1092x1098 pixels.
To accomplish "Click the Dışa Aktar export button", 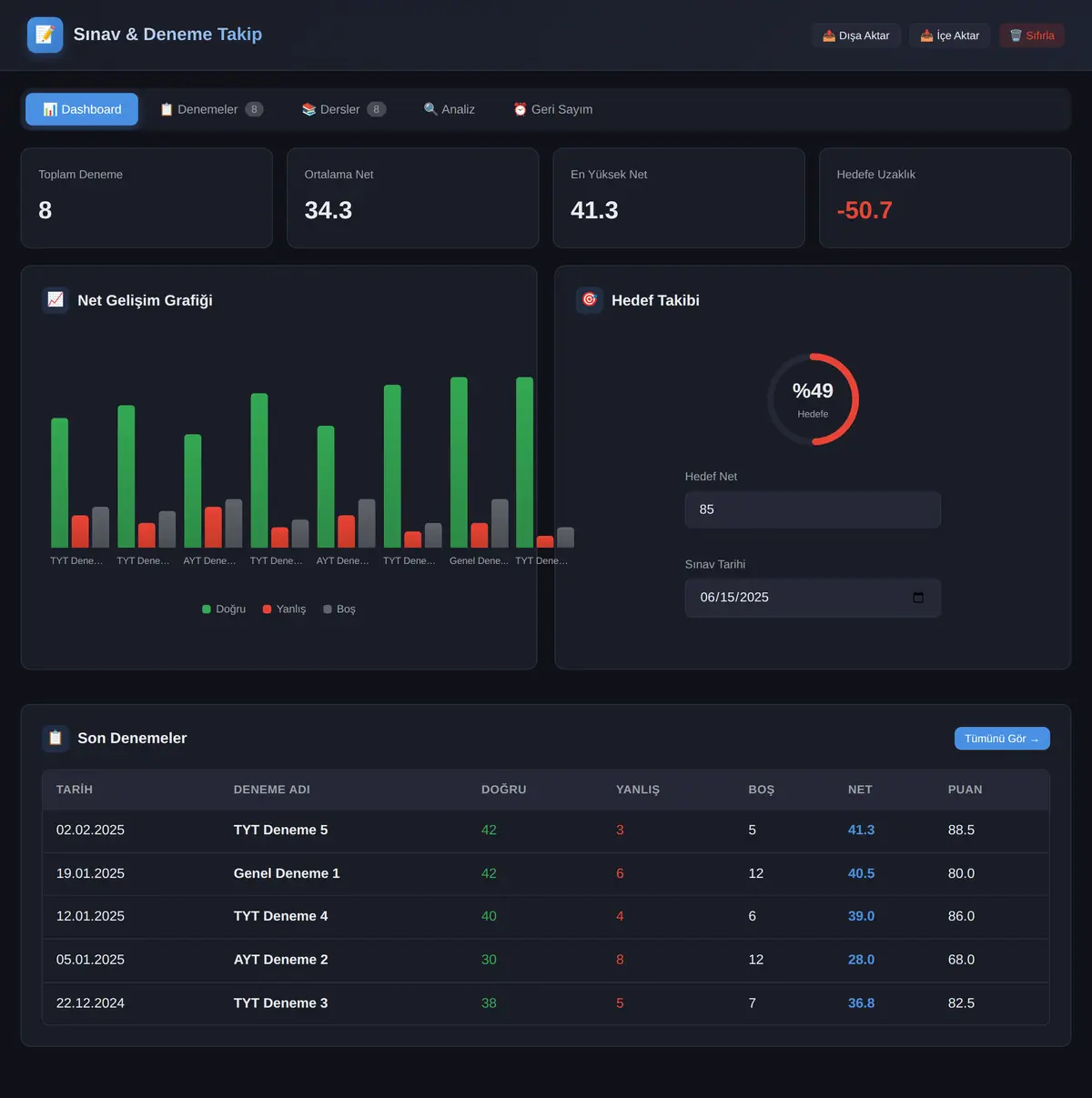I will pyautogui.click(x=856, y=35).
